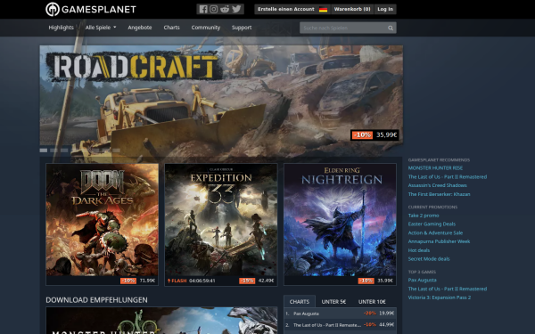The height and width of the screenshot is (334, 535).
Task: Open the Gamesplanet logo home link
Action: (x=91, y=9)
